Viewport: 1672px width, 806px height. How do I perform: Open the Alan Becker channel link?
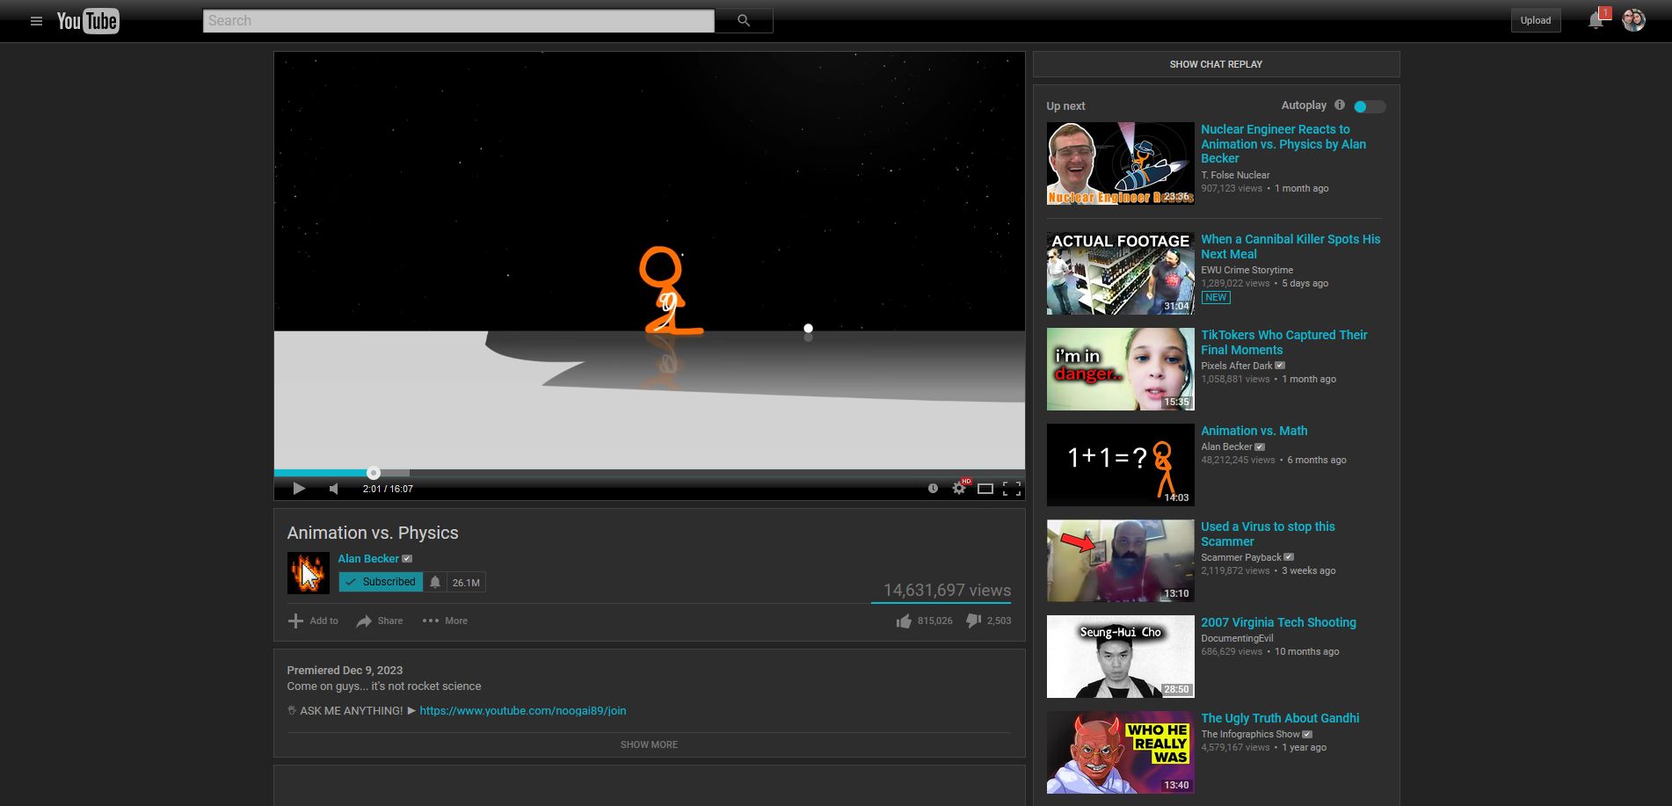(x=368, y=559)
